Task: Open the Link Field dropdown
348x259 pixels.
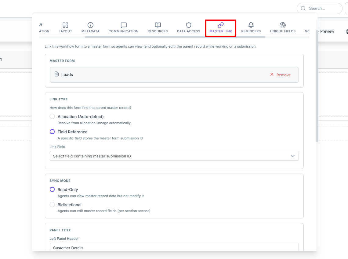Action: (x=174, y=156)
